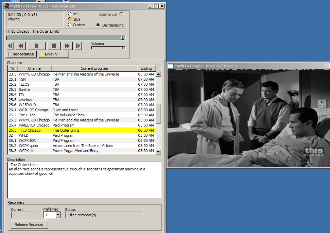Click 'Power Yoga: Mind and Body' entry
This screenshot has width=330, height=233.
coord(75,151)
